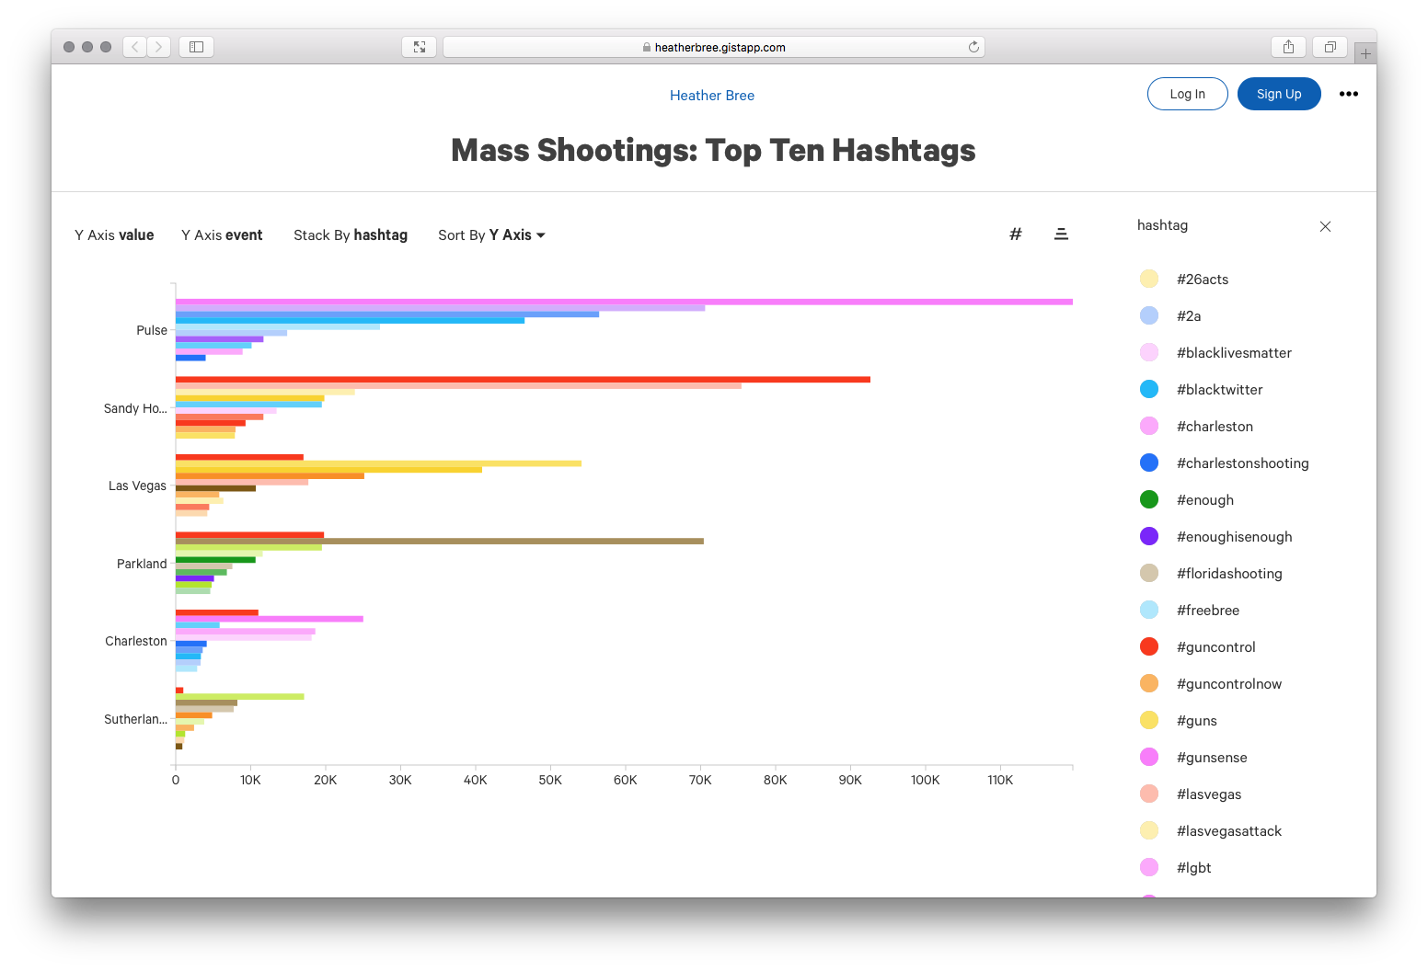1428x971 pixels.
Task: Click the bar alignment chart icon
Action: coord(1061,234)
